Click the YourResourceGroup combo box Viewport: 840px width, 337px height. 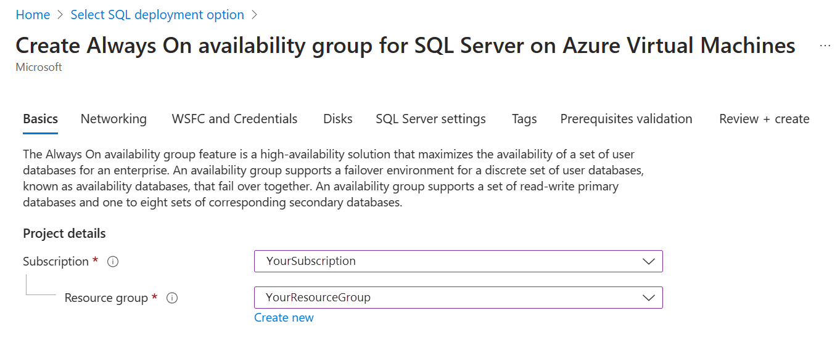tap(458, 298)
